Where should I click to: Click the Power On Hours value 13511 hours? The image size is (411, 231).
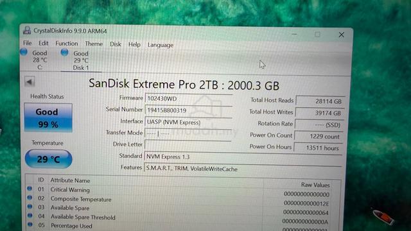coord(318,148)
